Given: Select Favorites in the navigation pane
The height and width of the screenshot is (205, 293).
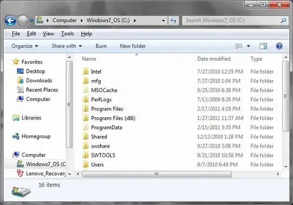Looking at the screenshot, I should tap(28, 62).
